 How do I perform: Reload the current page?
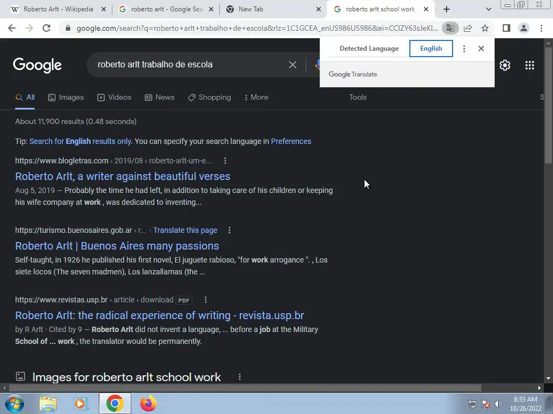pos(46,28)
